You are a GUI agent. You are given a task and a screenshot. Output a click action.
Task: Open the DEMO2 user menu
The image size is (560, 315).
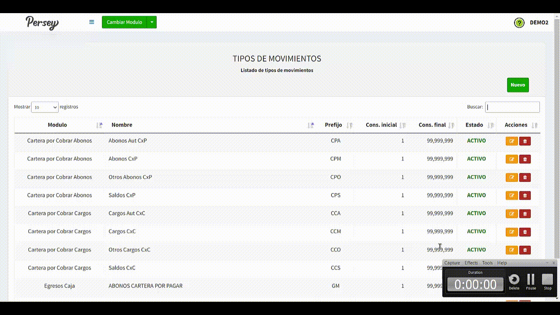539,23
